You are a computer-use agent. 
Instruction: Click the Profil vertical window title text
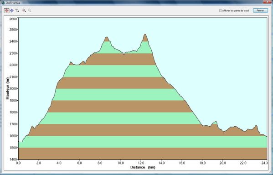pos(13,3)
